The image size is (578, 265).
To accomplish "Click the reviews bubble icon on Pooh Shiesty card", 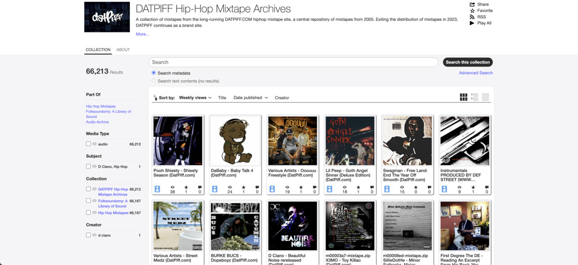I will 200,187.
